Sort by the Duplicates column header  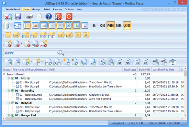[130, 70]
